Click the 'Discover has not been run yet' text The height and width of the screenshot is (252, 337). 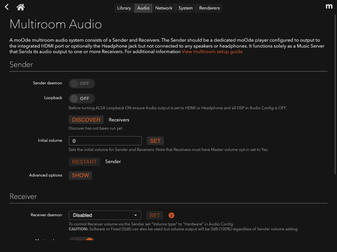point(95,128)
